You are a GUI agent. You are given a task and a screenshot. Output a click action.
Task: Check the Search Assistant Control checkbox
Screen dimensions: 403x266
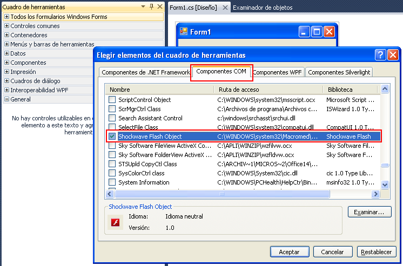112,118
